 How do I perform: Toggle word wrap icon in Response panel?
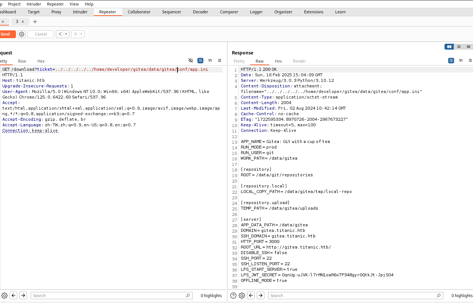451,60
